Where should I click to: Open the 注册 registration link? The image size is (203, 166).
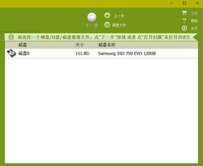point(194,13)
